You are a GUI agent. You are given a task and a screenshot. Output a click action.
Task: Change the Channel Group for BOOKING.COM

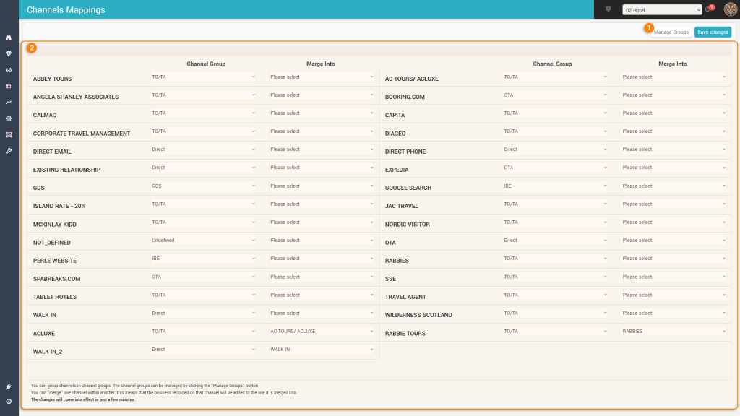pos(555,95)
